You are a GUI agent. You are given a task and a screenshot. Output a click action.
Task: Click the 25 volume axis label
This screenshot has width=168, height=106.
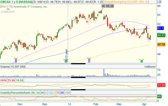coord(159,75)
